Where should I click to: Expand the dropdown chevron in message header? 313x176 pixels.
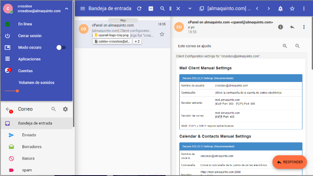190,8
